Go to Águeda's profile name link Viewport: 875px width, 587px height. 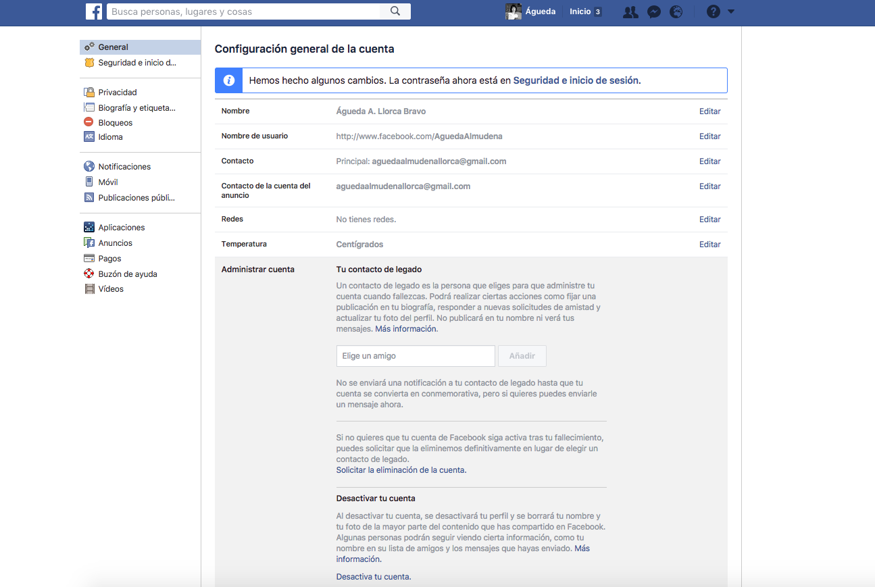click(541, 11)
